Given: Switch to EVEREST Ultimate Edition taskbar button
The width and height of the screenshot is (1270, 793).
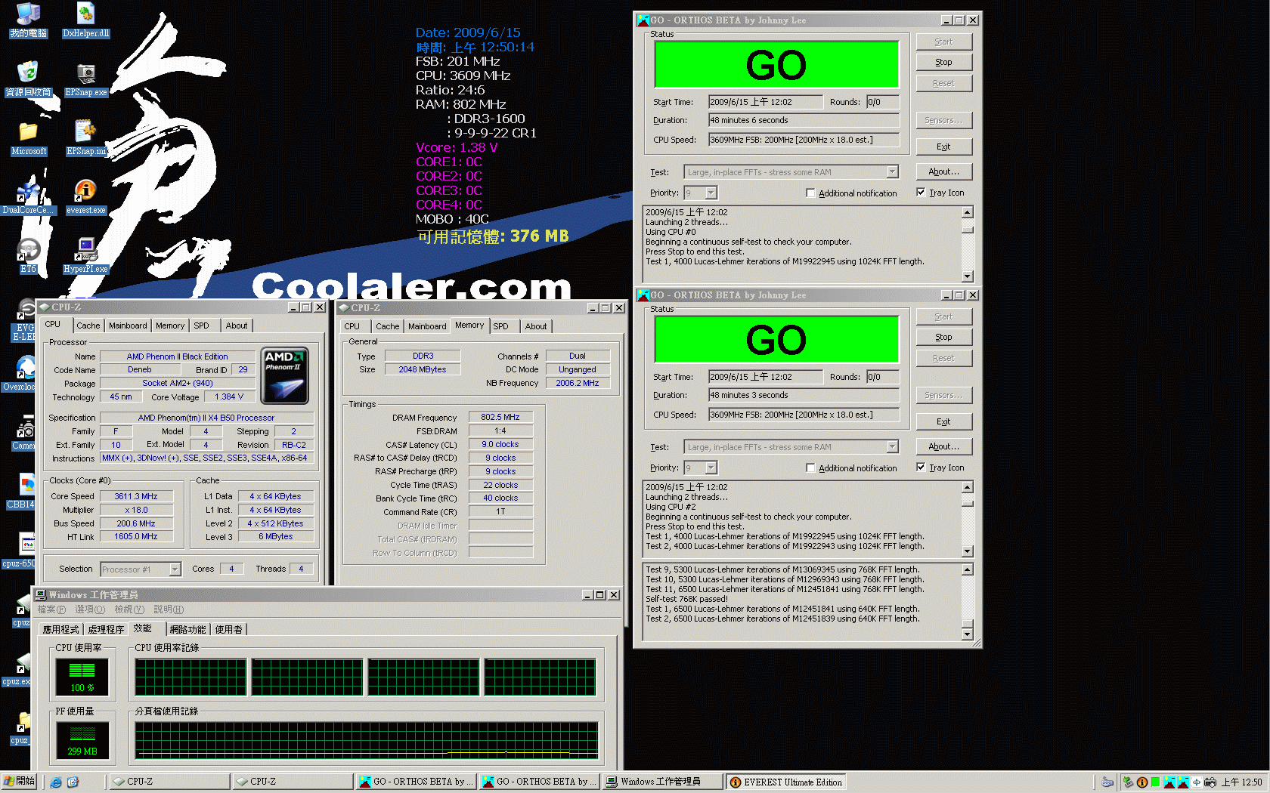Looking at the screenshot, I should point(786,782).
